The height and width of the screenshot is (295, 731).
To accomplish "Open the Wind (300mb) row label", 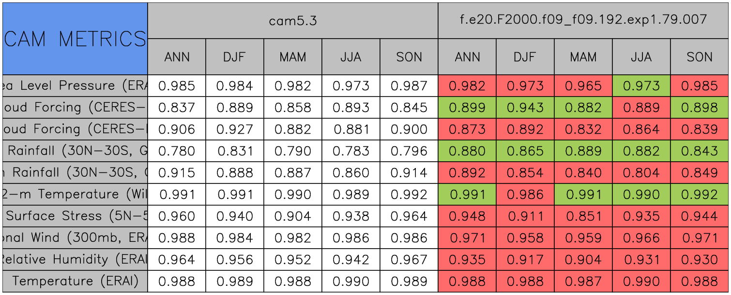I will click(75, 238).
